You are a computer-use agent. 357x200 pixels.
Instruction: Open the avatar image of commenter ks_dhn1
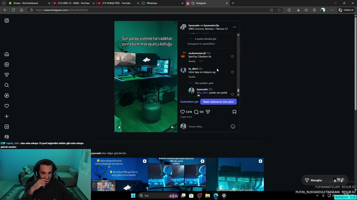click(183, 70)
